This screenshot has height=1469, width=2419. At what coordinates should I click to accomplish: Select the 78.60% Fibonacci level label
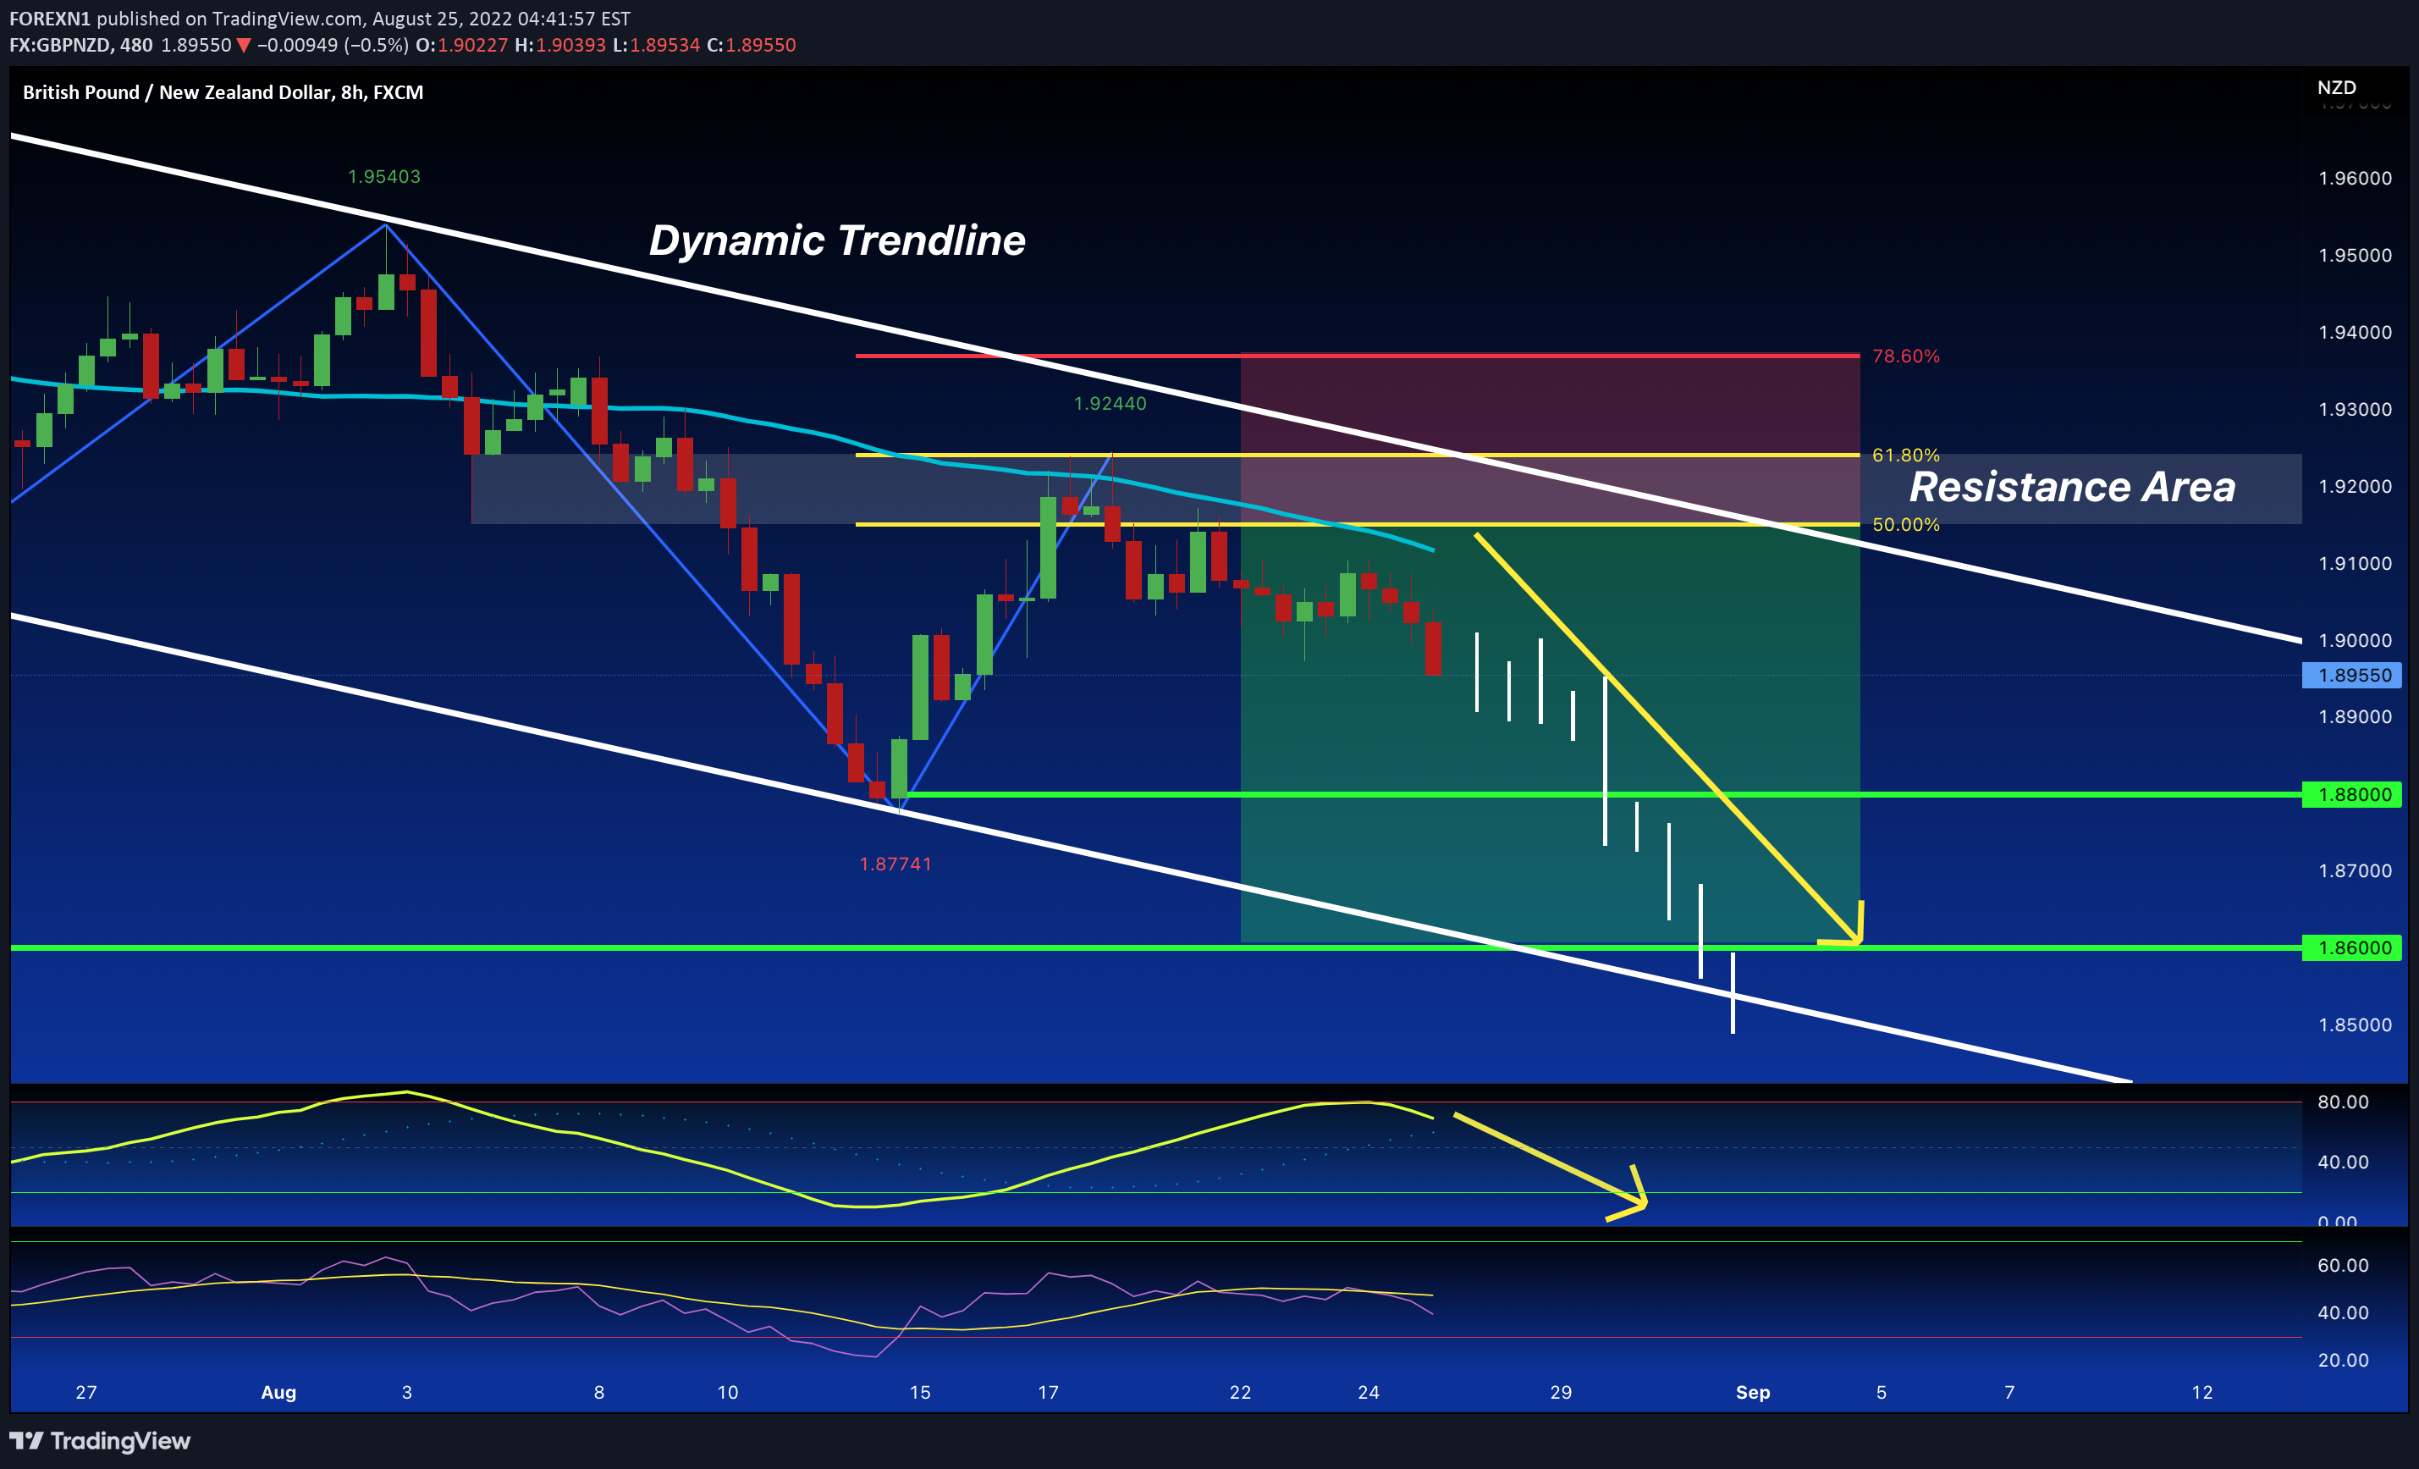[x=1905, y=356]
